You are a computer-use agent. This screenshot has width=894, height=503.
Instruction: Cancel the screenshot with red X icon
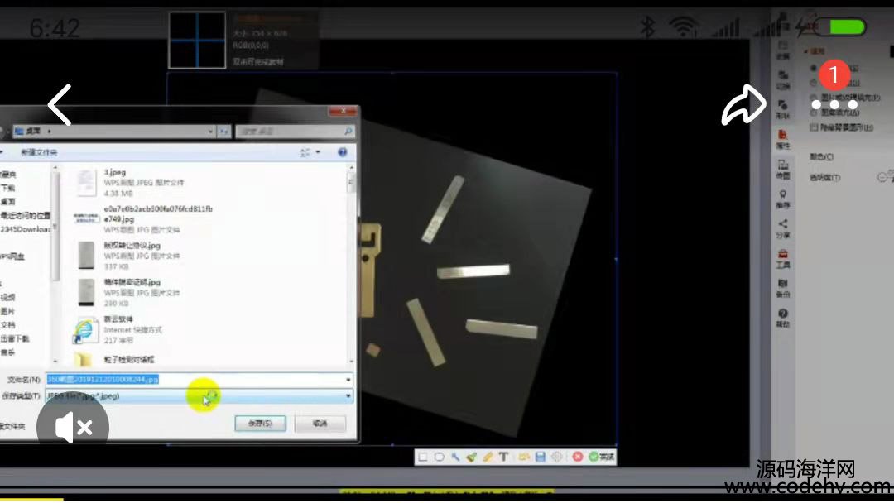578,457
